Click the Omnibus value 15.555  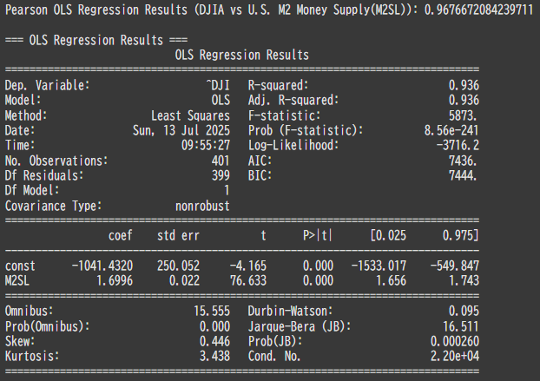pyautogui.click(x=212, y=311)
